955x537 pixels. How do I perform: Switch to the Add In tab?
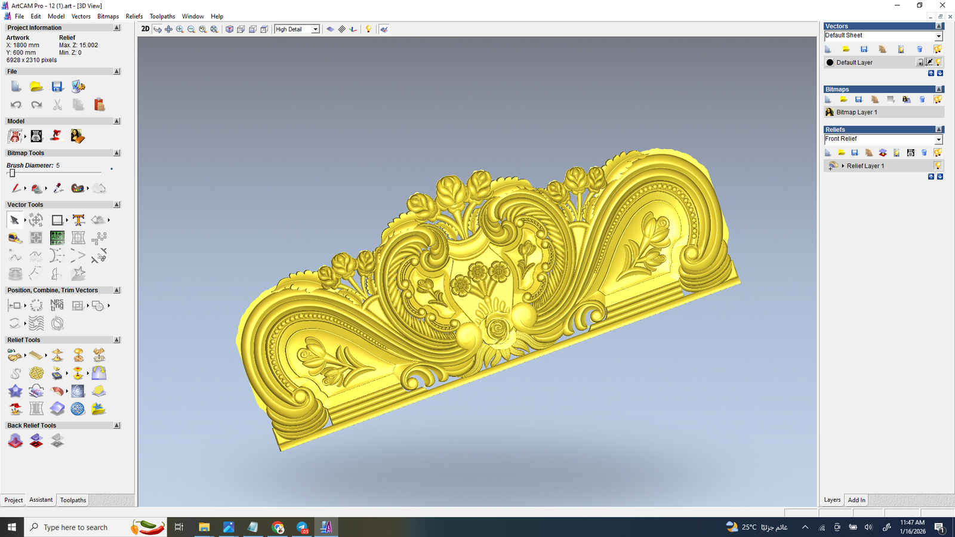click(x=857, y=500)
